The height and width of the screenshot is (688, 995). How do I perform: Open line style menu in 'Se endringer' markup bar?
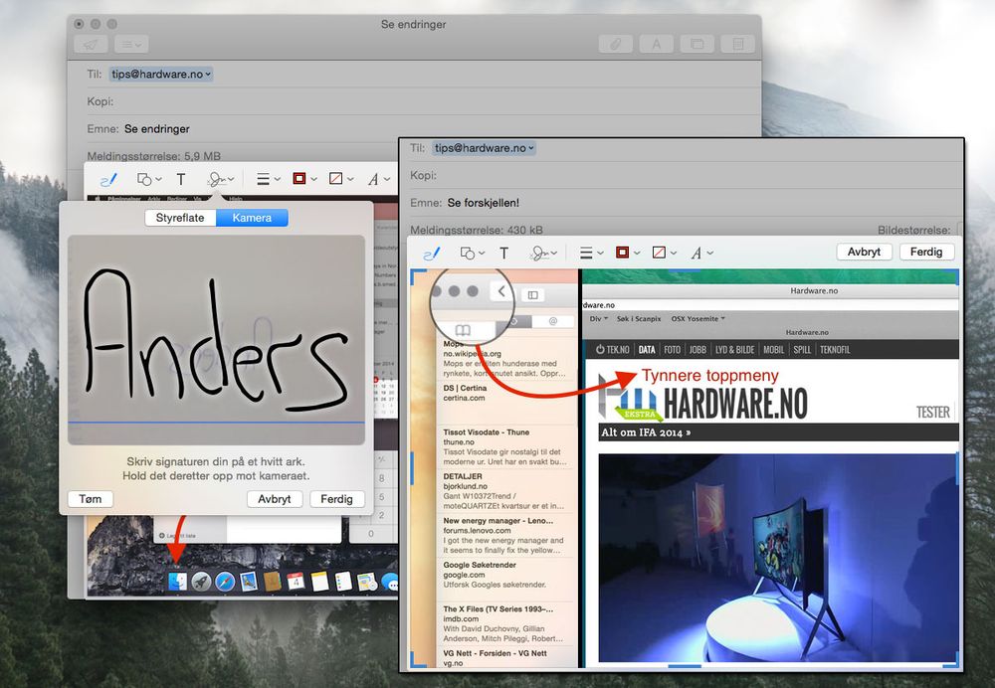[268, 179]
